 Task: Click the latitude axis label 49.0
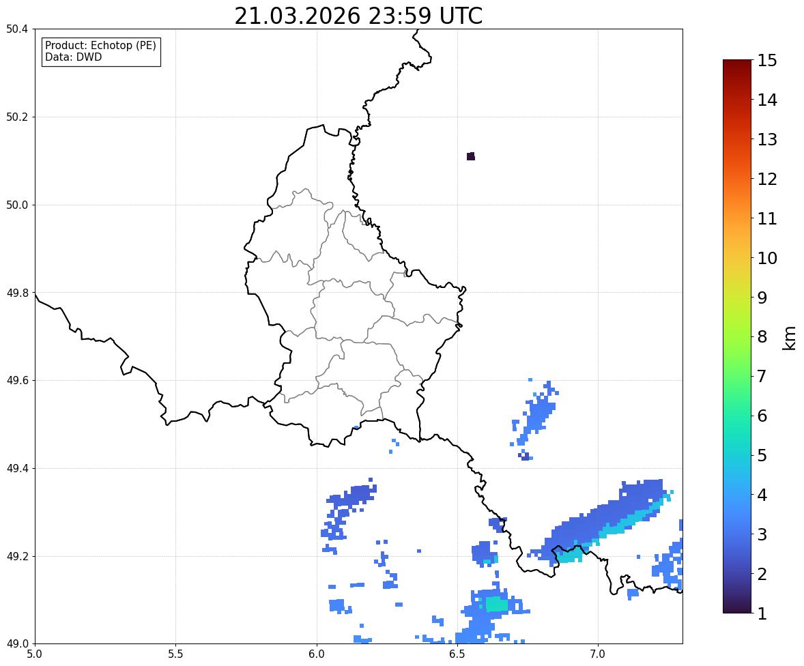(17, 644)
